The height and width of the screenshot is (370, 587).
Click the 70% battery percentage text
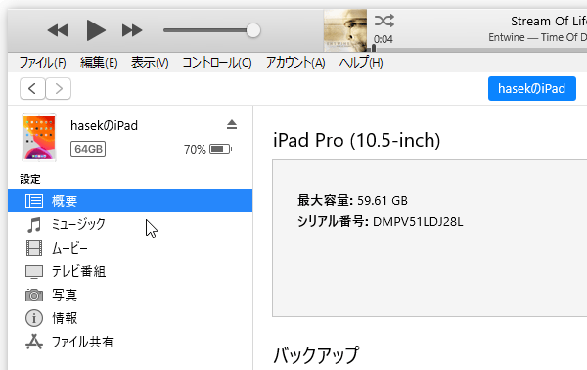195,150
